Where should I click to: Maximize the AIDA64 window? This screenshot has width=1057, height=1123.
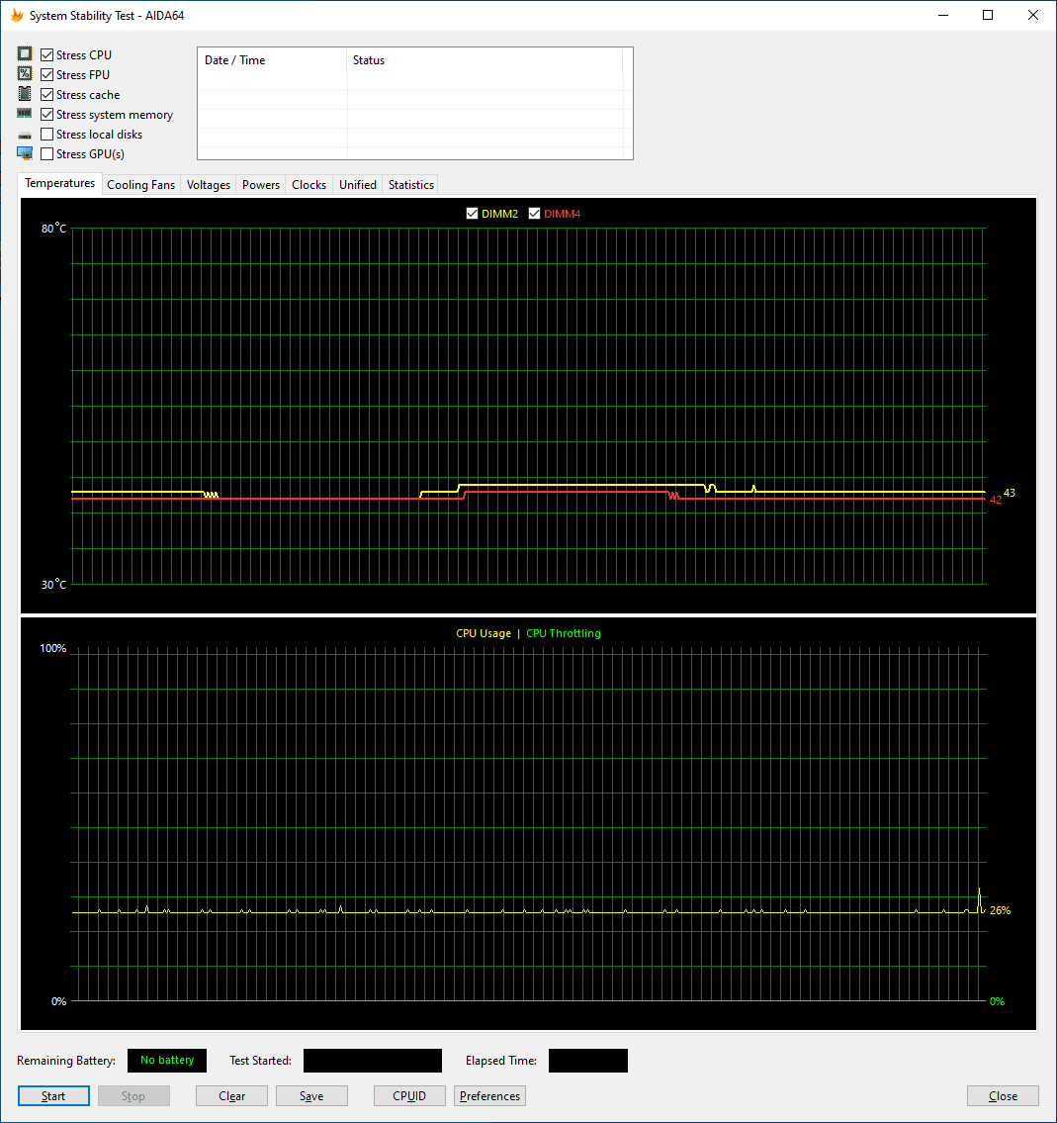pos(988,15)
